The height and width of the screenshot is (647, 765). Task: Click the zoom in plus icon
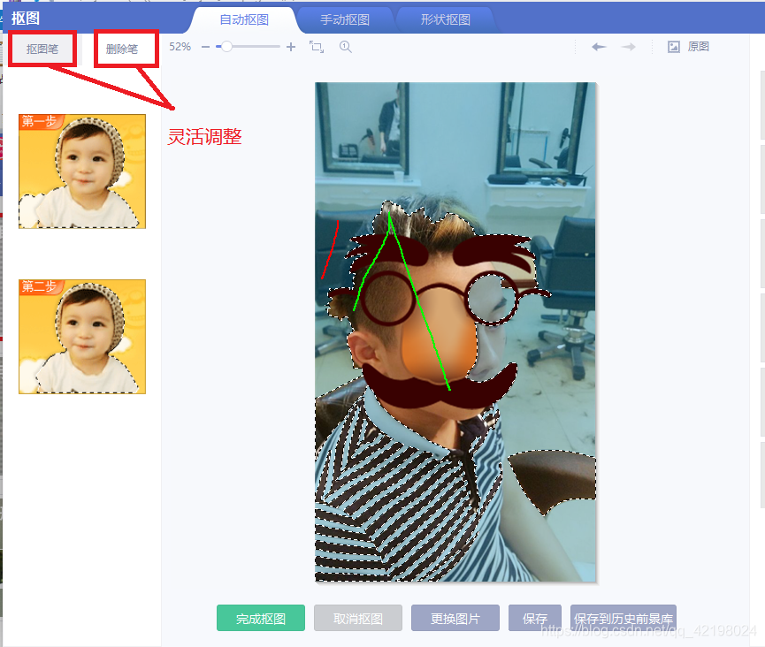291,47
